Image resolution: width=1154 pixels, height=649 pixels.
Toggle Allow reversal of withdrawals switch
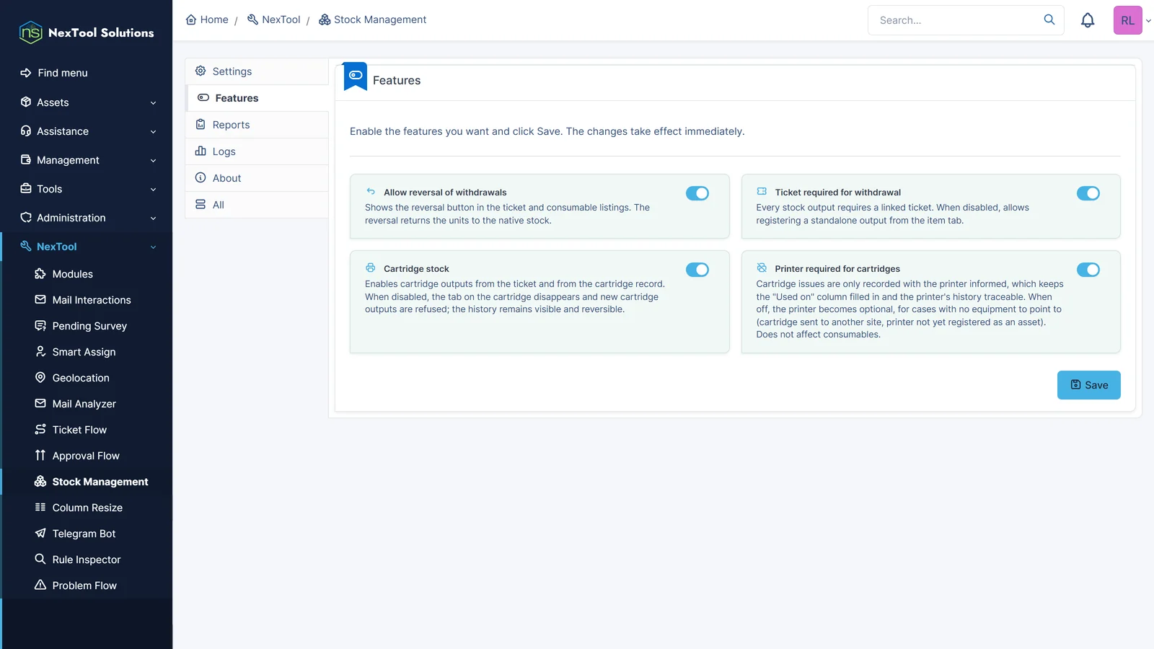(697, 193)
